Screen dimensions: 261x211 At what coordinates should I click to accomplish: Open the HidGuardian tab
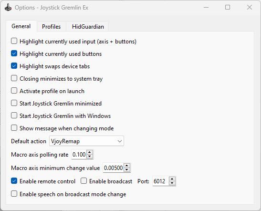coord(88,26)
